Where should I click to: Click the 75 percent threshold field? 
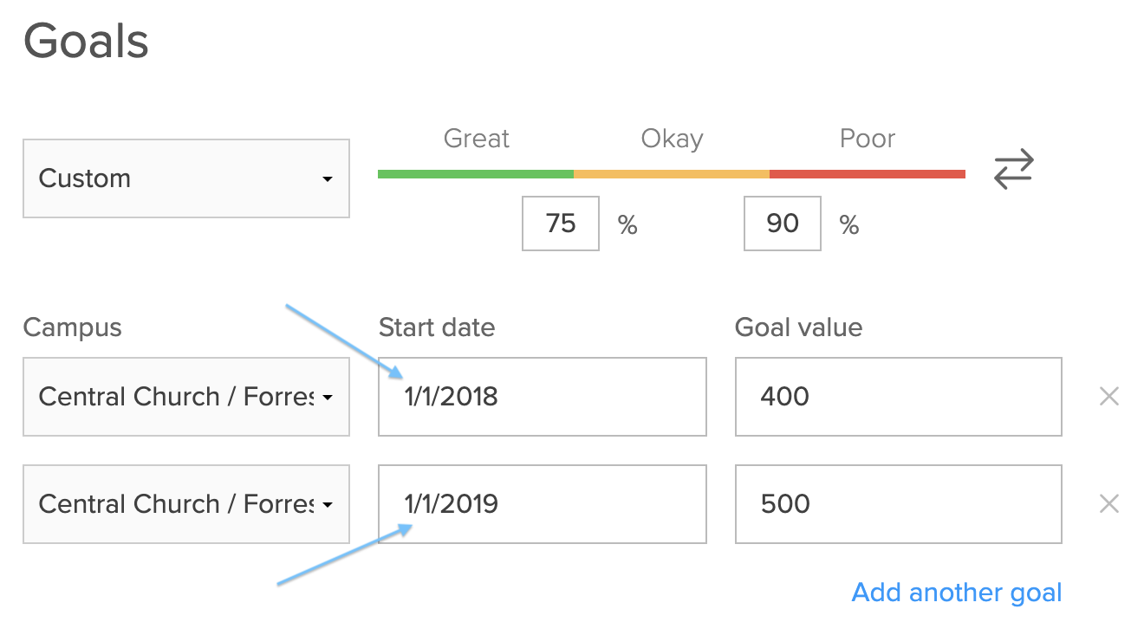[x=560, y=223]
